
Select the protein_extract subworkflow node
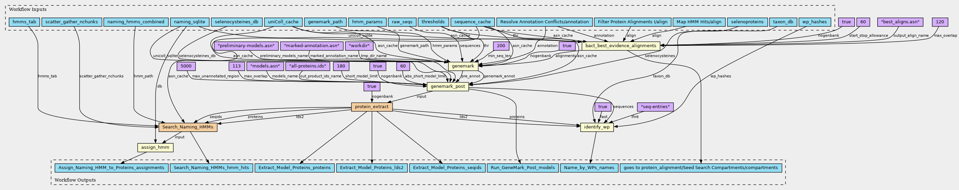coord(372,107)
